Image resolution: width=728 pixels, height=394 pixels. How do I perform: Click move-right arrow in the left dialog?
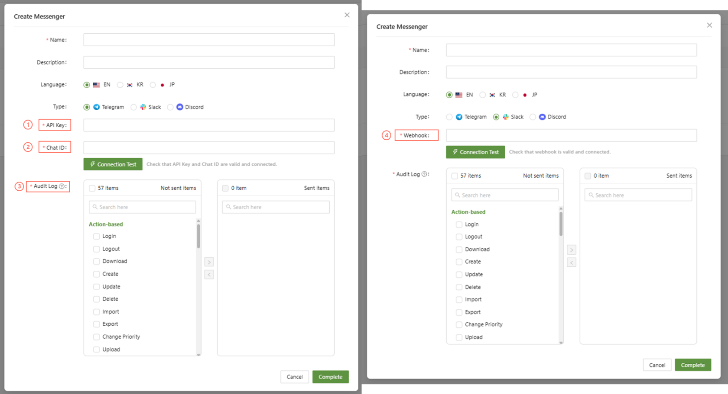pyautogui.click(x=209, y=262)
